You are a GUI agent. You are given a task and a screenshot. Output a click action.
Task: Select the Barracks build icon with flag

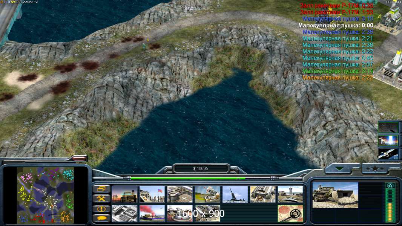[152, 194]
